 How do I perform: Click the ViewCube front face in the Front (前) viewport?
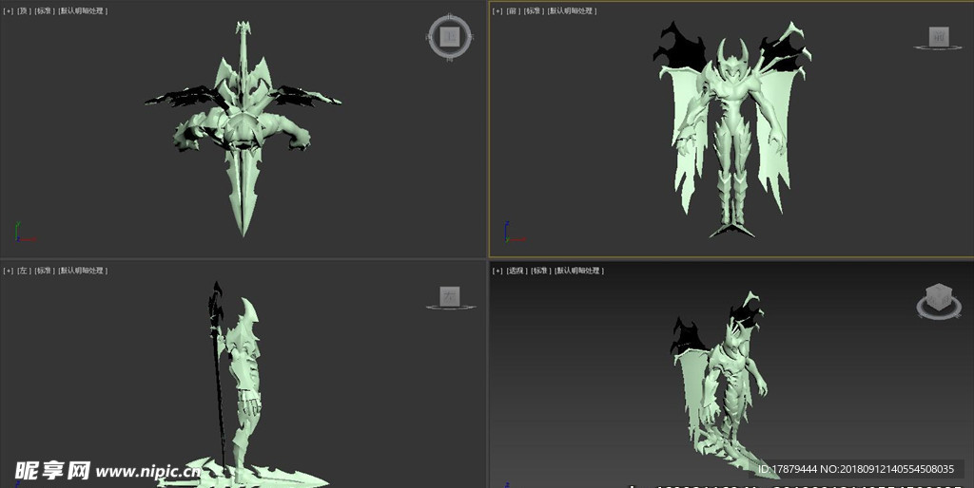point(939,36)
